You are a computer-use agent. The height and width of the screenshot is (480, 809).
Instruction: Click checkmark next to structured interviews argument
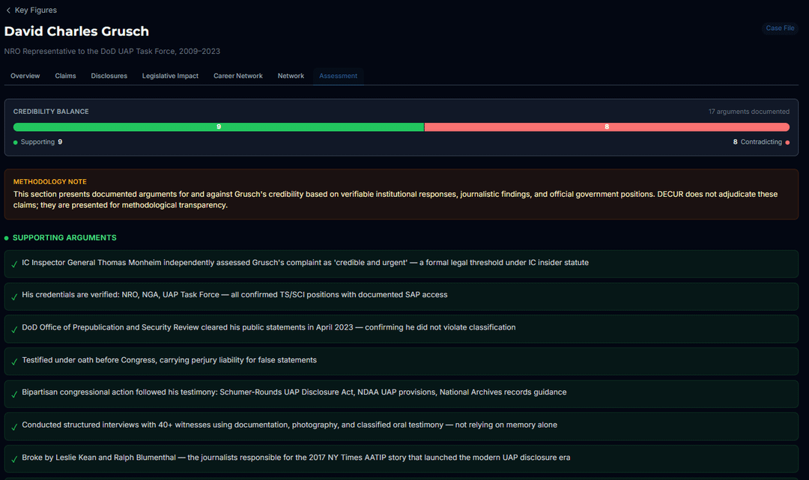point(14,427)
